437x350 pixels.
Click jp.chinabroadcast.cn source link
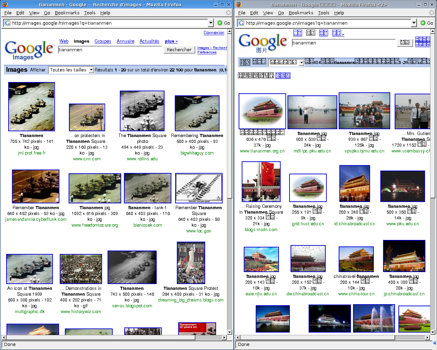tap(404, 294)
